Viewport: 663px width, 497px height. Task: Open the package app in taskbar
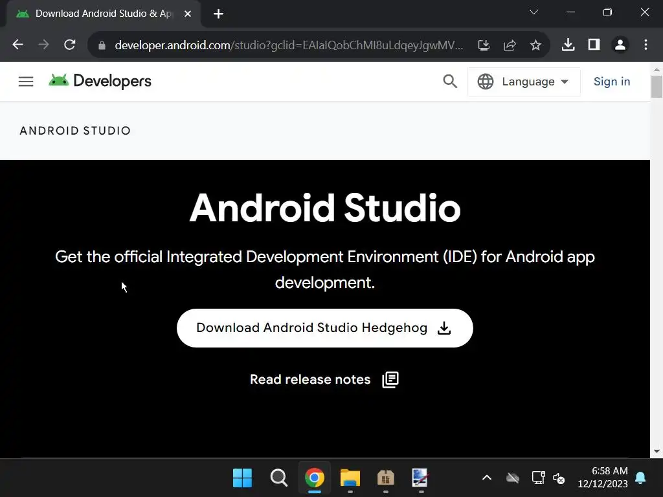(x=386, y=478)
